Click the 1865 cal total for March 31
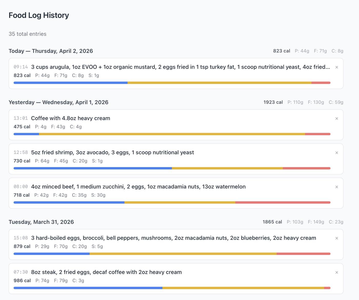This screenshot has height=300, width=359. (272, 222)
